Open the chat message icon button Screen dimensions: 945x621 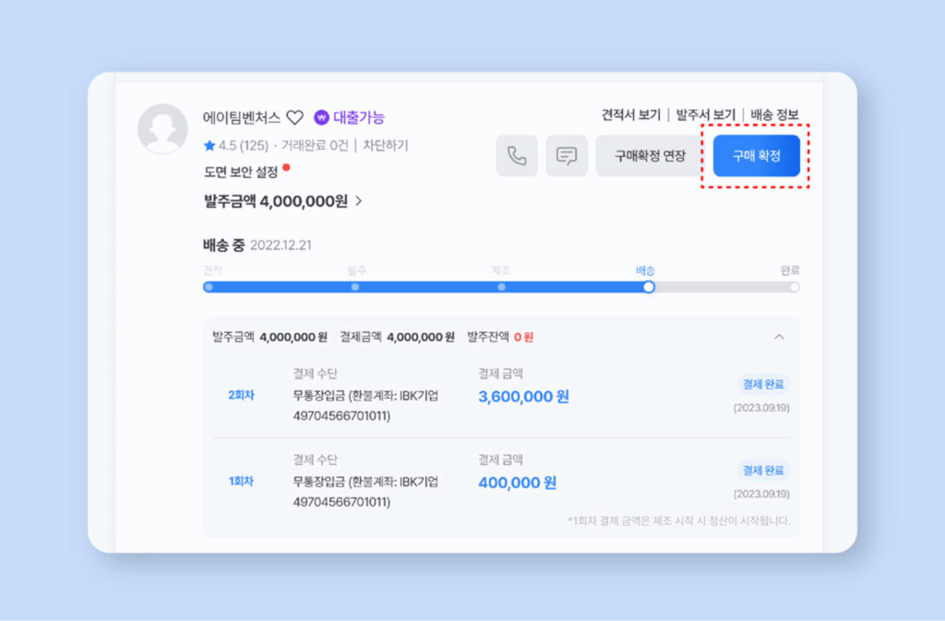pos(567,156)
